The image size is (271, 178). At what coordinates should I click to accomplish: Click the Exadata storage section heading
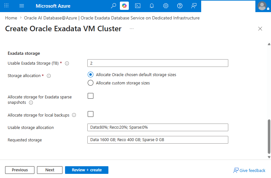[x=24, y=53]
